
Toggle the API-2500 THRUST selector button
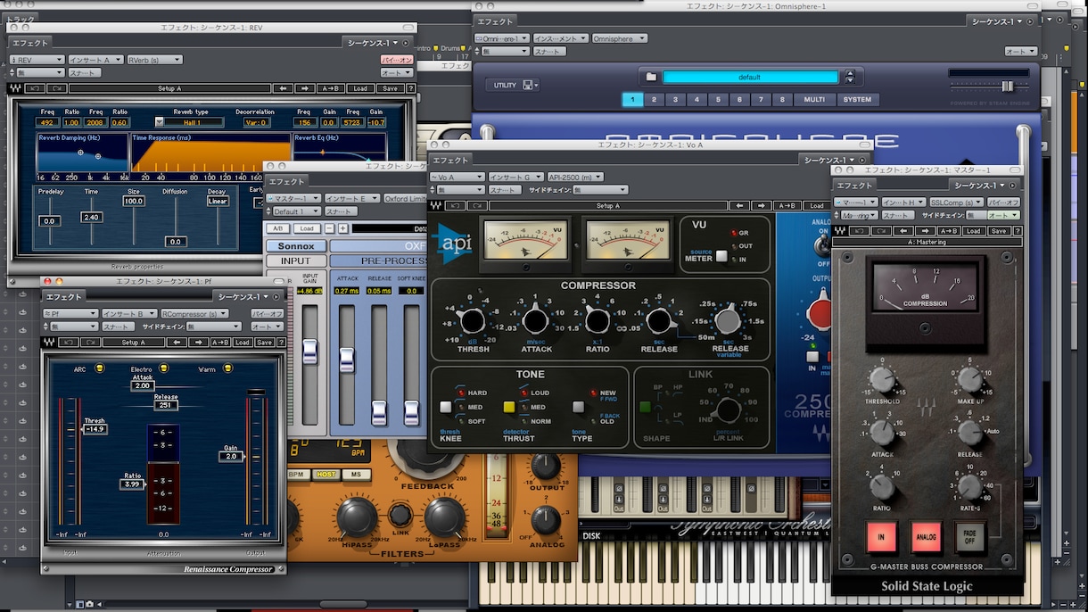[x=509, y=407]
